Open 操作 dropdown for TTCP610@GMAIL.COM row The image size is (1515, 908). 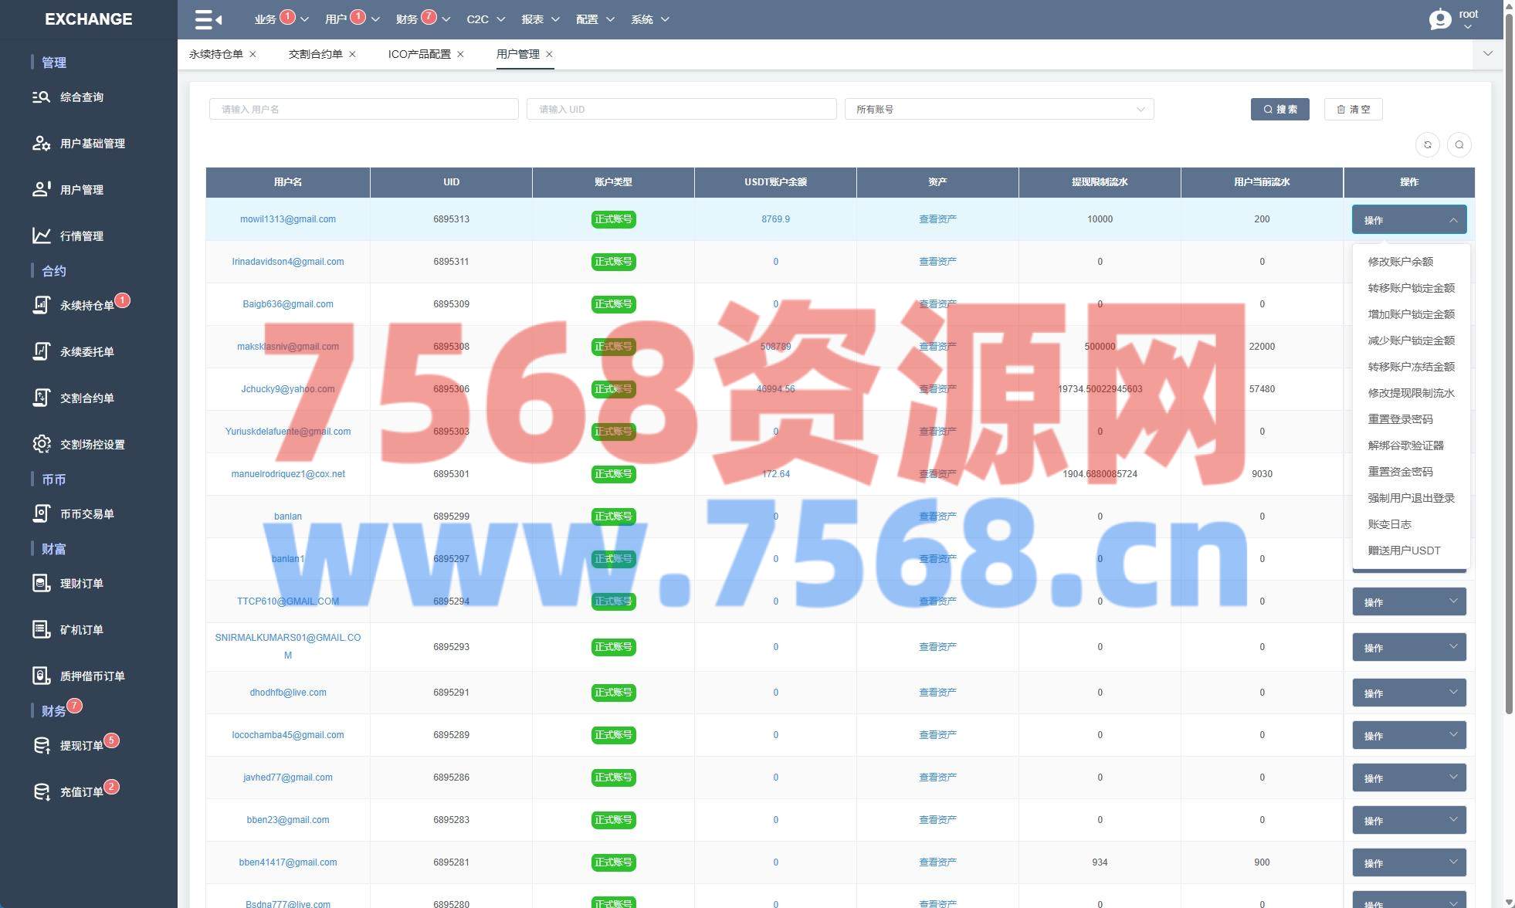pyautogui.click(x=1408, y=601)
